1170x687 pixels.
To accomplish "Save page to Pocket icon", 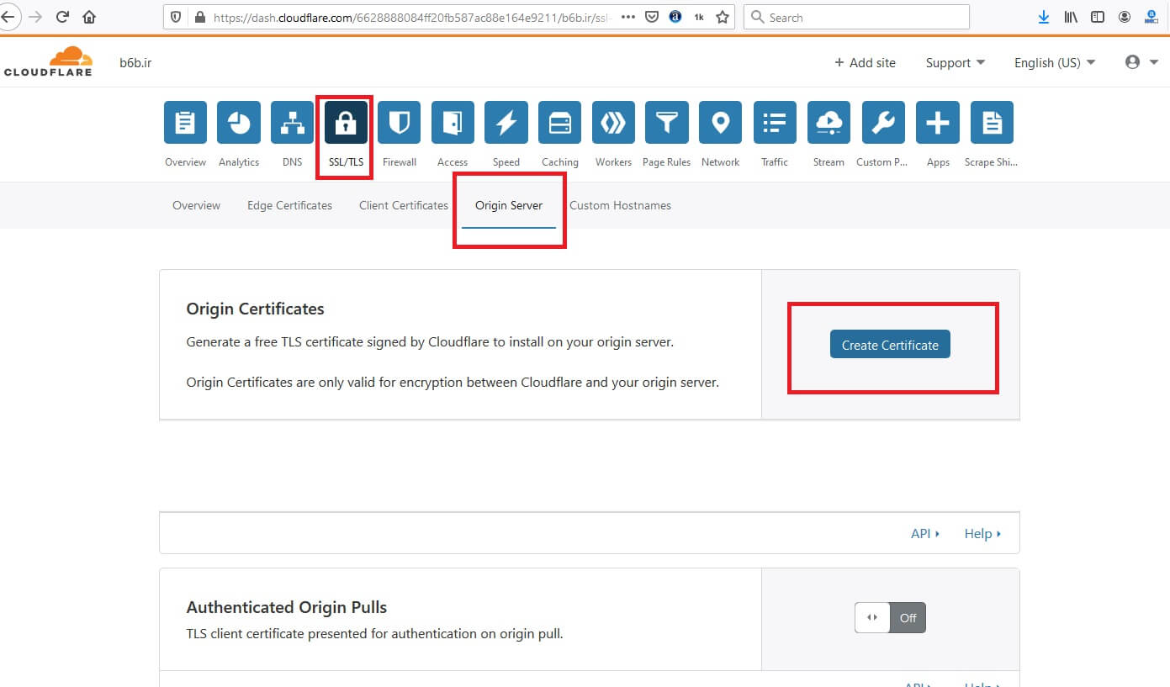I will pos(653,17).
